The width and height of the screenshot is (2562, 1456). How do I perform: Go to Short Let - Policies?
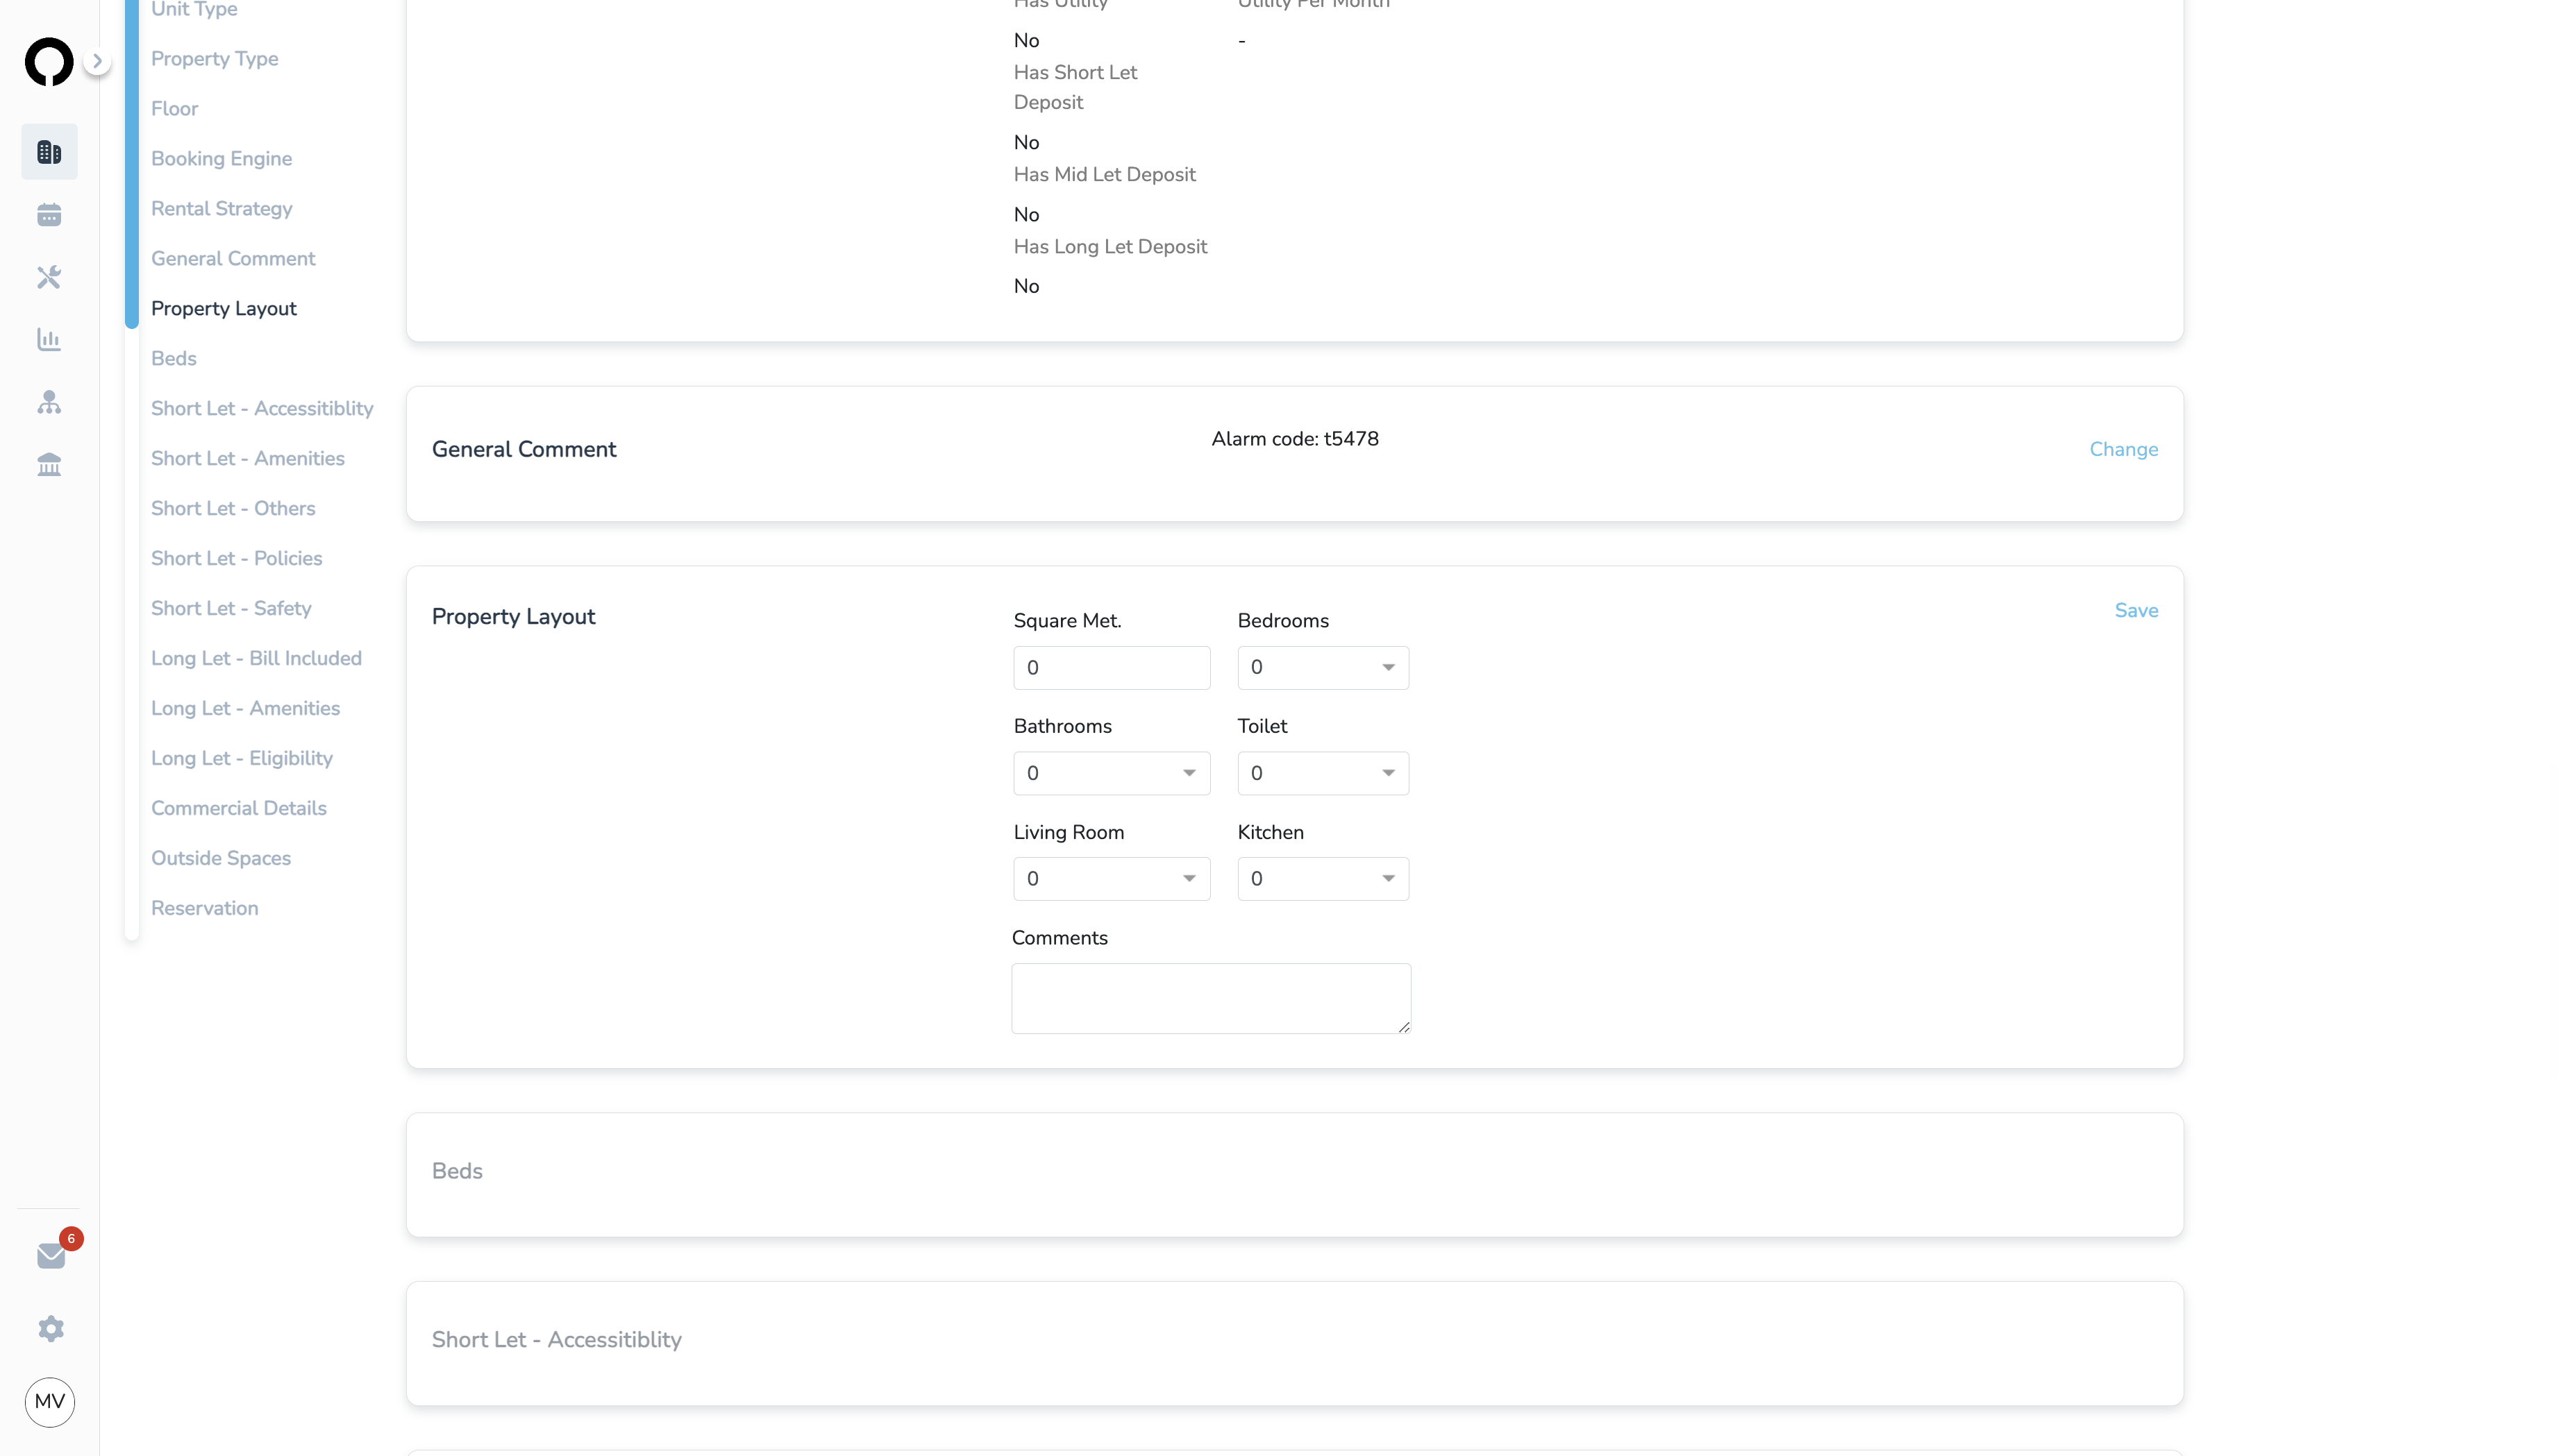click(237, 559)
